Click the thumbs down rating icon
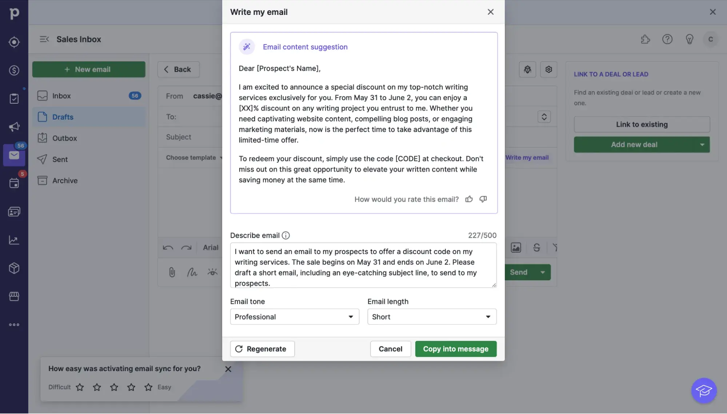Image resolution: width=727 pixels, height=414 pixels. [483, 199]
